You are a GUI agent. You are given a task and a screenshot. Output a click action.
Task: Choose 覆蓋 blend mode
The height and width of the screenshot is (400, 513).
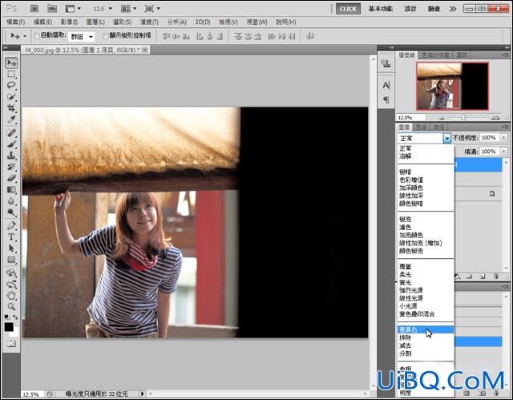coord(426,267)
